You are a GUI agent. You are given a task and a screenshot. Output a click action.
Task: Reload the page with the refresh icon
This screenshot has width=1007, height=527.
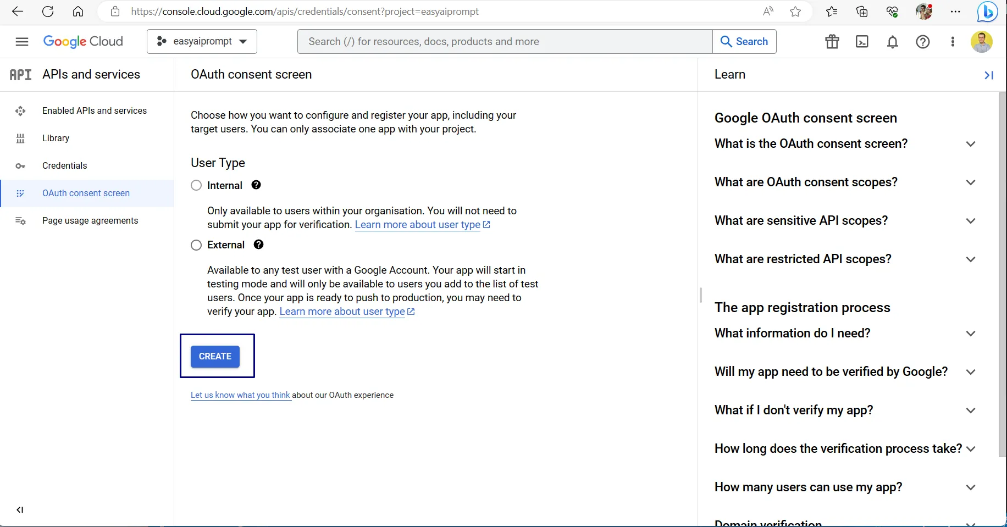pos(48,12)
